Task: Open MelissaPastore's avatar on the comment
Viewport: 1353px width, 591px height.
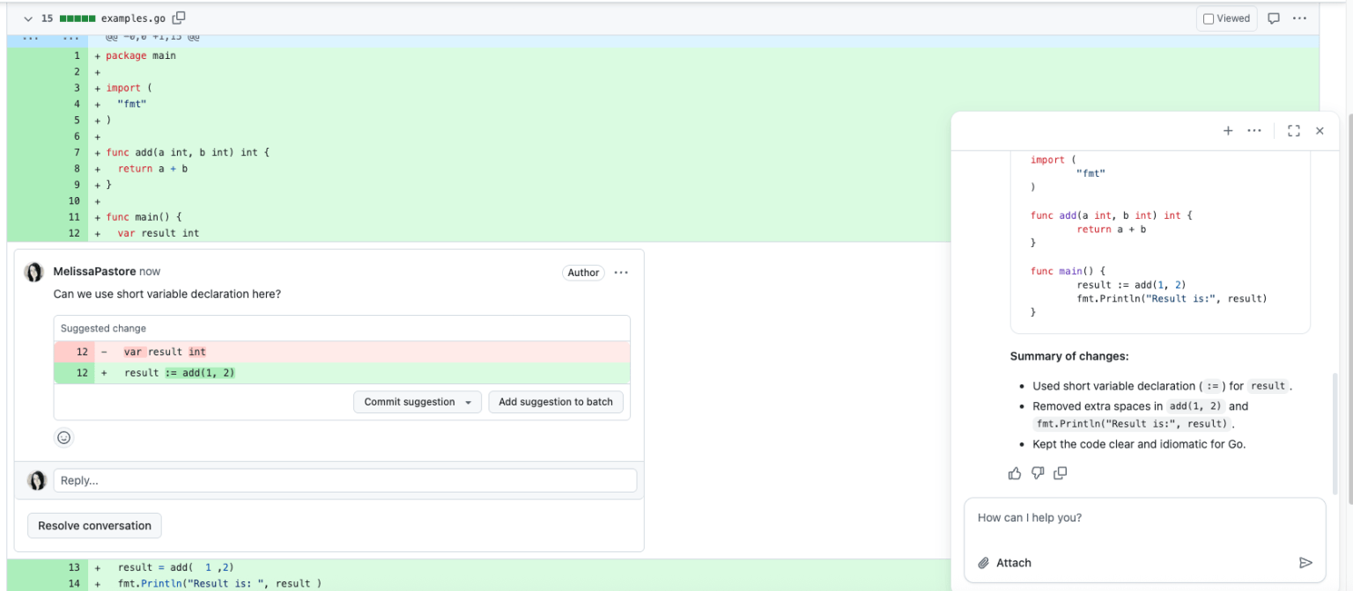Action: point(34,272)
